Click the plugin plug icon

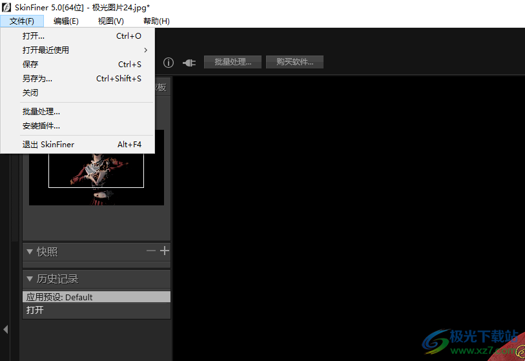(189, 63)
